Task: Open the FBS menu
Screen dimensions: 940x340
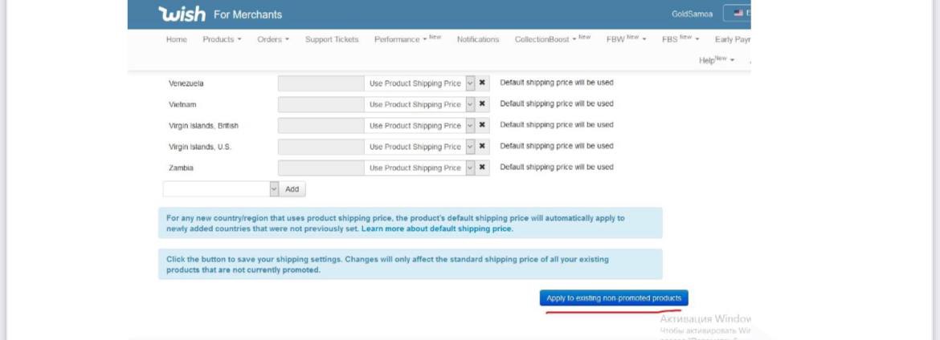Action: (680, 39)
